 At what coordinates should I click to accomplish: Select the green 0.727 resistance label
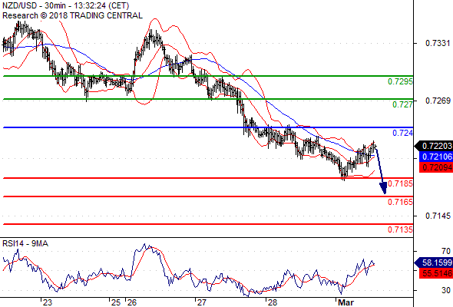tap(402, 104)
